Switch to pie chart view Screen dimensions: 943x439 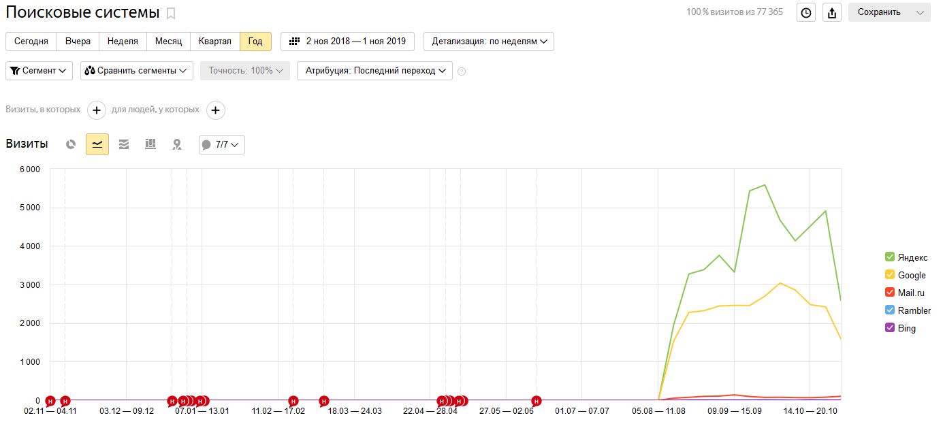(x=71, y=144)
